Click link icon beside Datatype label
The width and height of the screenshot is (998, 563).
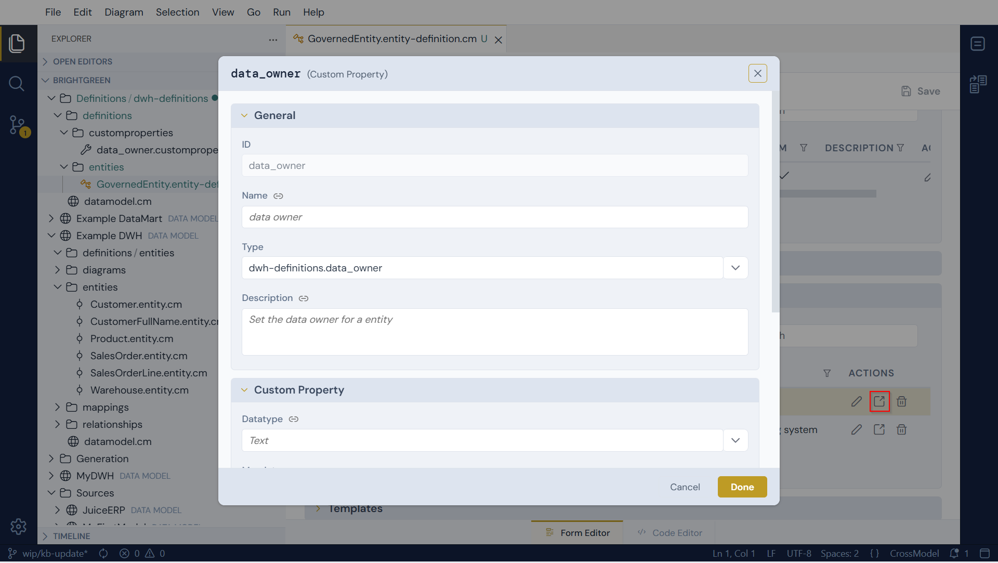click(x=294, y=420)
